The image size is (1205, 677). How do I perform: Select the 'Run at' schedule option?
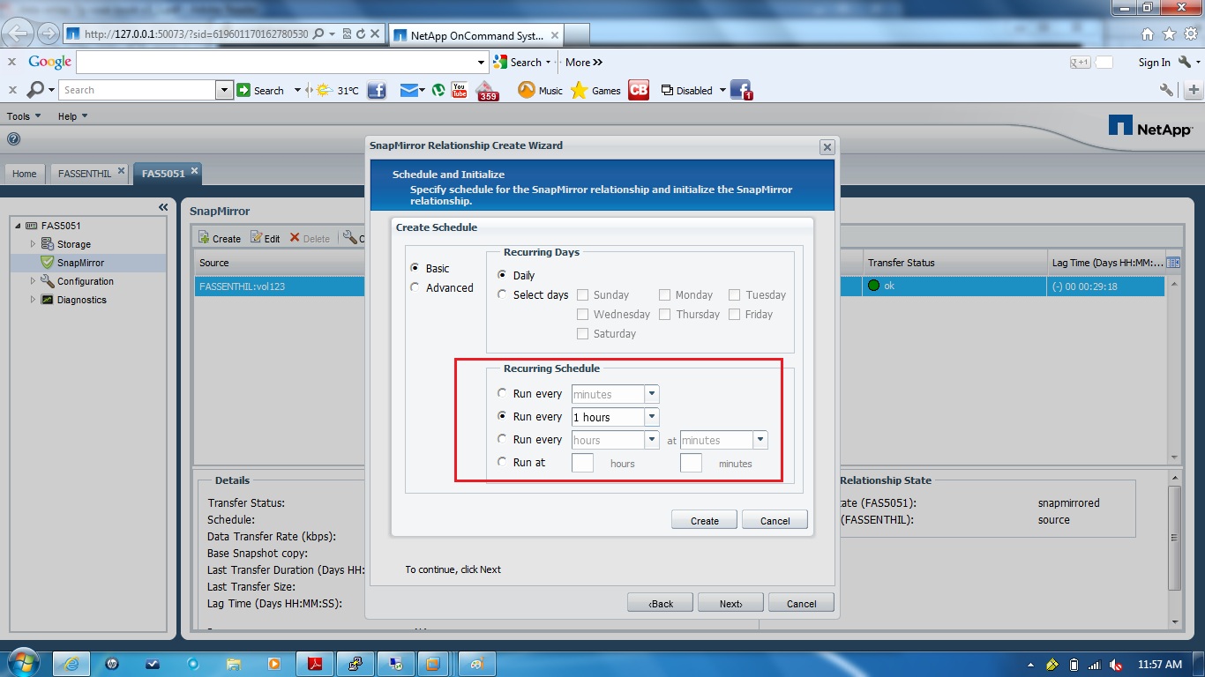[x=502, y=462]
